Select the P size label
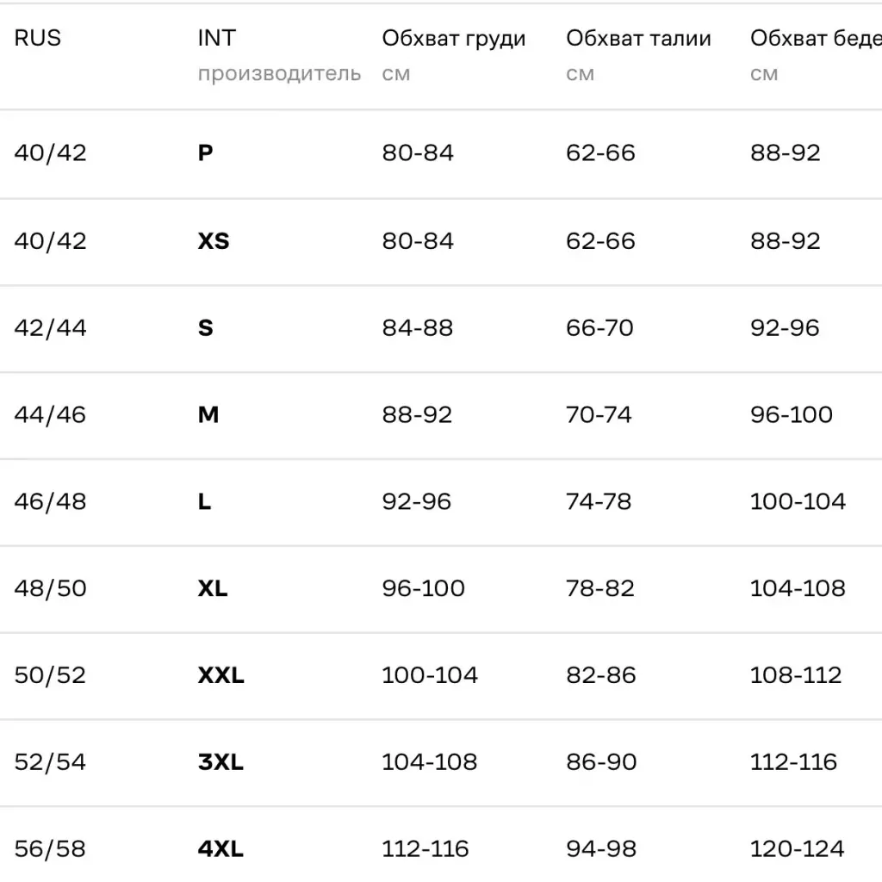Viewport: 882px width, 882px height. click(206, 153)
